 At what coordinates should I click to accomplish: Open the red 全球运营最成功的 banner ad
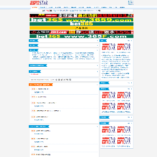(82, 16)
